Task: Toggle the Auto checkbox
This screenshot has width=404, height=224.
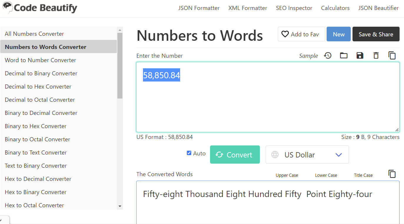Action: (x=189, y=153)
